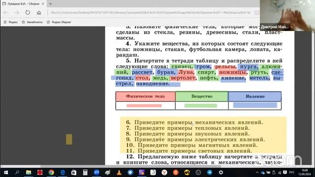
Task: Click task 10 about магнитных явлений
Action: coord(191,145)
